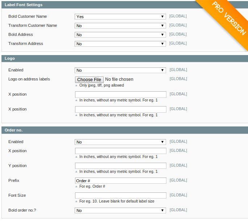
Task: Click the second Logo X position field
Action: [120, 109]
